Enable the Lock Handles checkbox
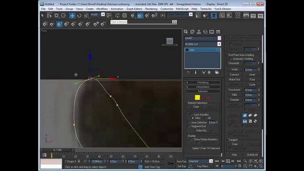The width and height of the screenshot is (304, 171). coord(191,114)
